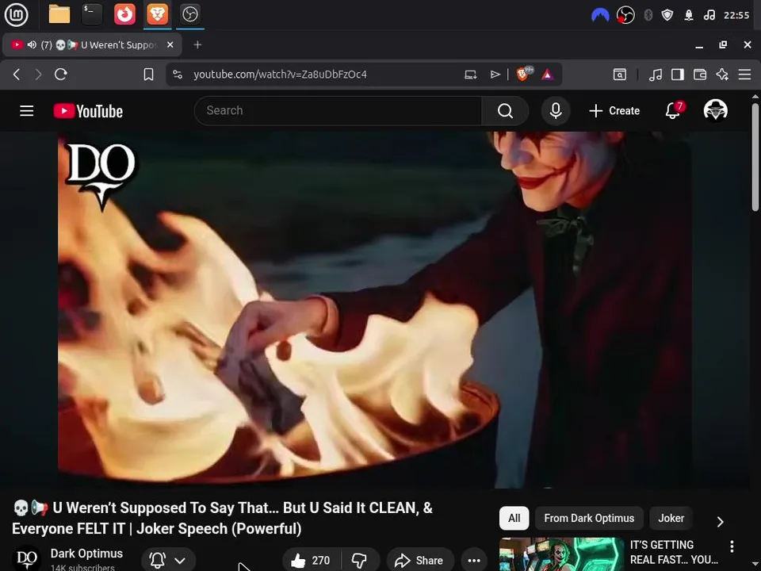Click the DO channel watermark in video

101,176
